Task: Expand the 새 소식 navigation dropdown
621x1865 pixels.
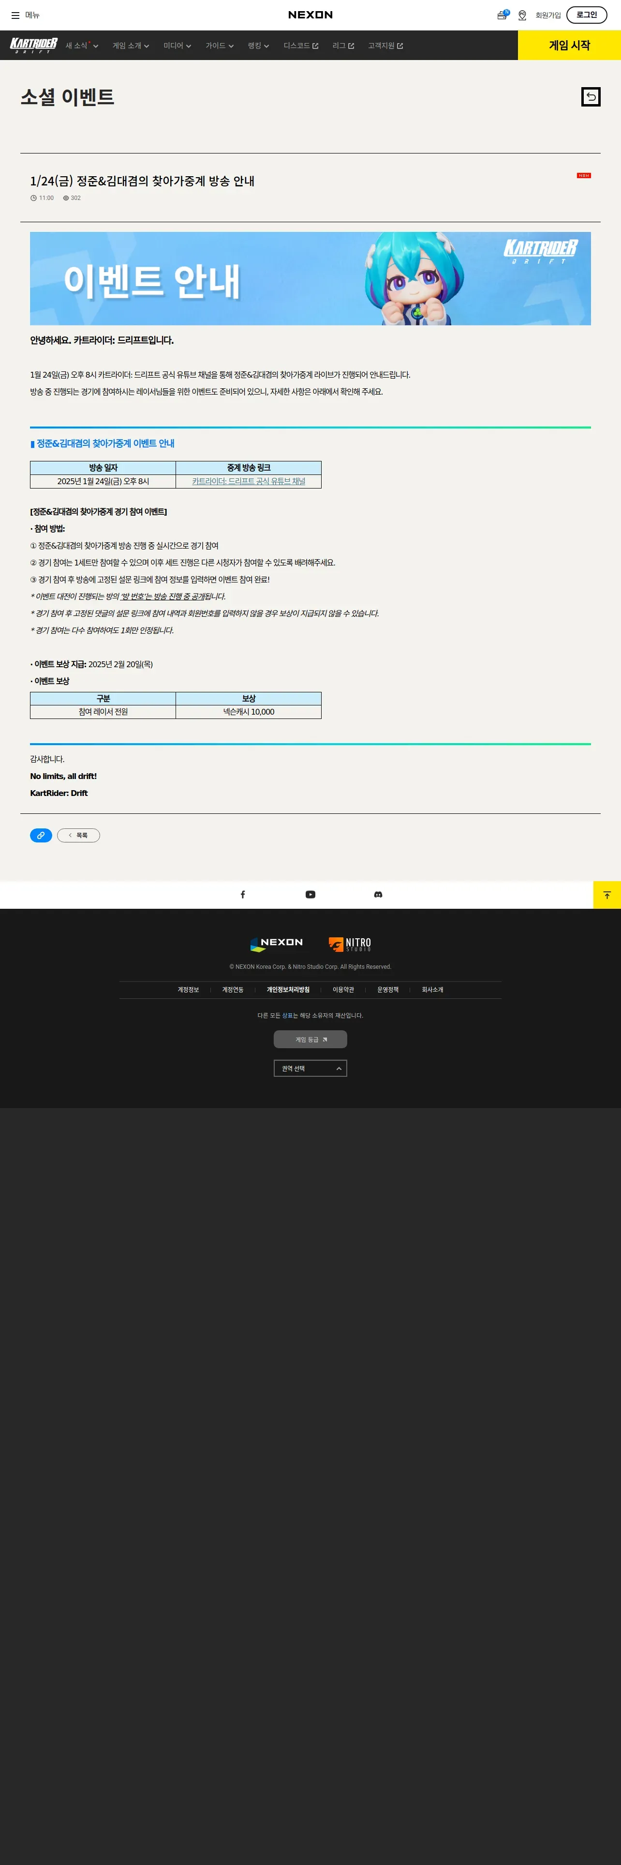Action: [x=82, y=46]
